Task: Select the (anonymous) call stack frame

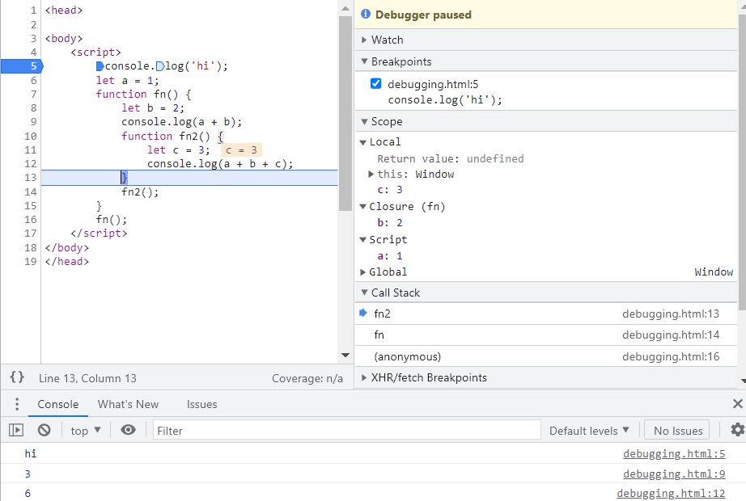Action: point(546,356)
